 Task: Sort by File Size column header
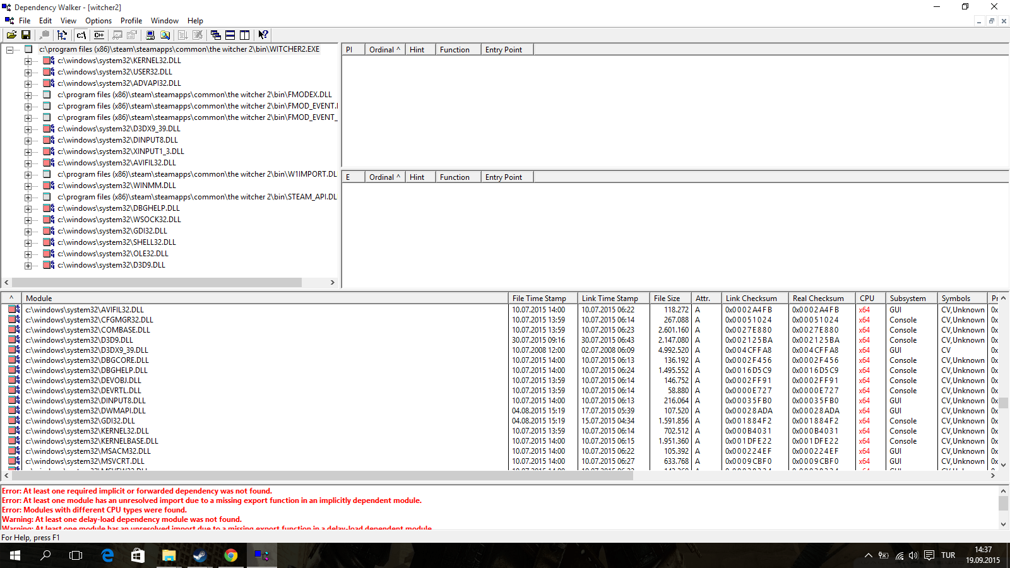(670, 299)
